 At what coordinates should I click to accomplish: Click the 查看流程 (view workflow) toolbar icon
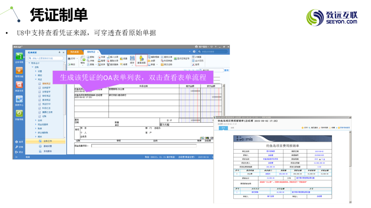[141, 60]
